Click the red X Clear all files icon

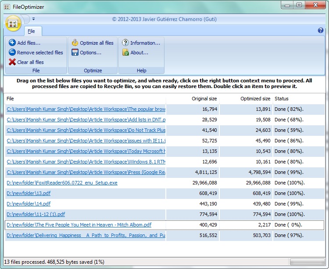(x=12, y=62)
